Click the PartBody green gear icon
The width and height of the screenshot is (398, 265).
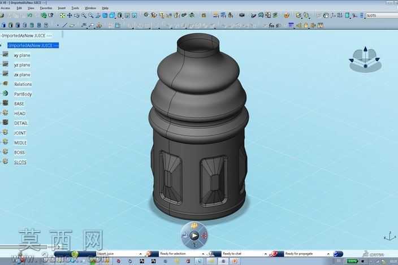pos(5,93)
